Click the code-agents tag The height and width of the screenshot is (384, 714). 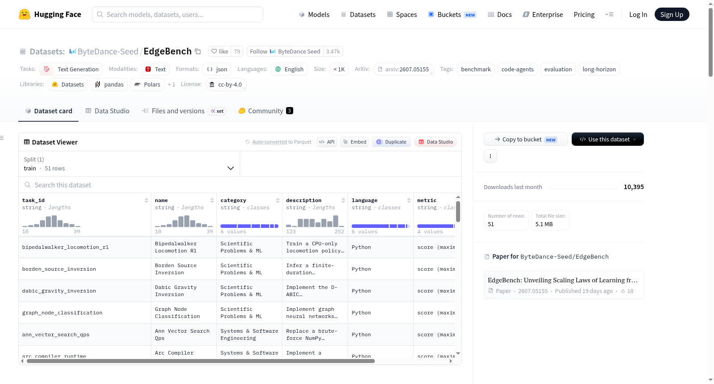tap(518, 69)
